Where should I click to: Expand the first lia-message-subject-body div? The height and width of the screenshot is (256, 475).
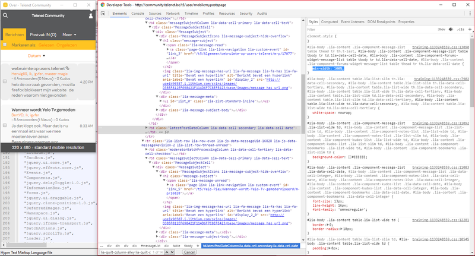[157, 110]
